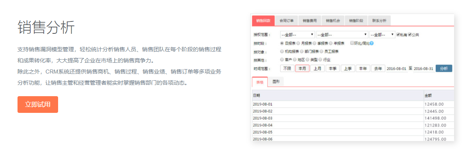Select 行业 under 按其他

pyautogui.click(x=321, y=60)
